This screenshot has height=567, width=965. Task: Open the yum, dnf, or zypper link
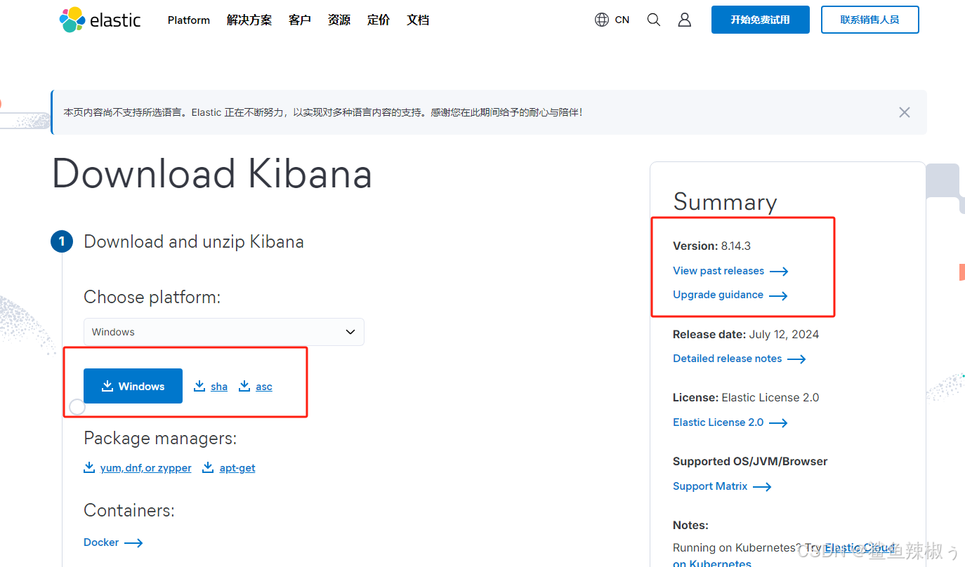[138, 468]
